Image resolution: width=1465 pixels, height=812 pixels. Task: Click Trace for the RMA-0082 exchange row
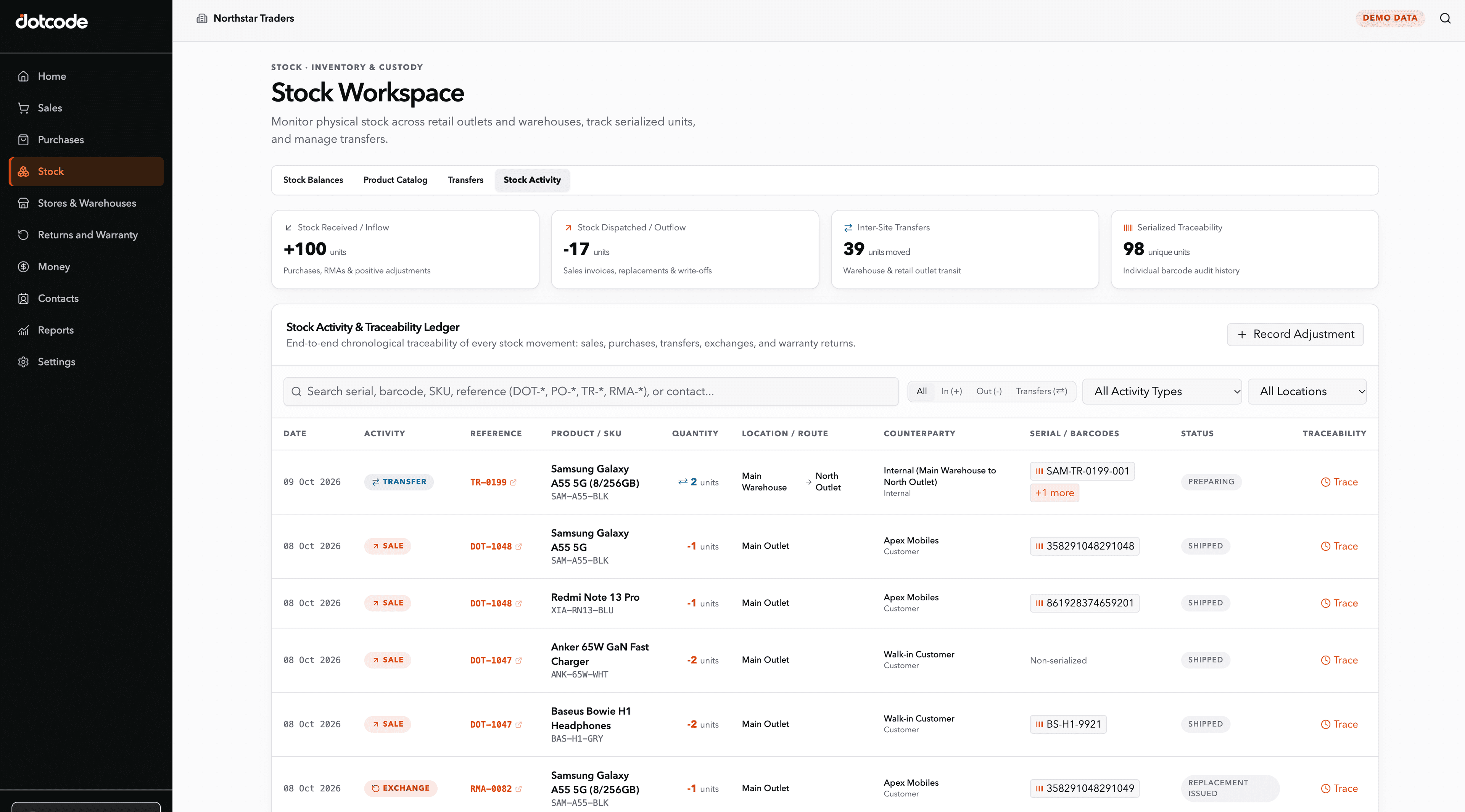point(1339,789)
